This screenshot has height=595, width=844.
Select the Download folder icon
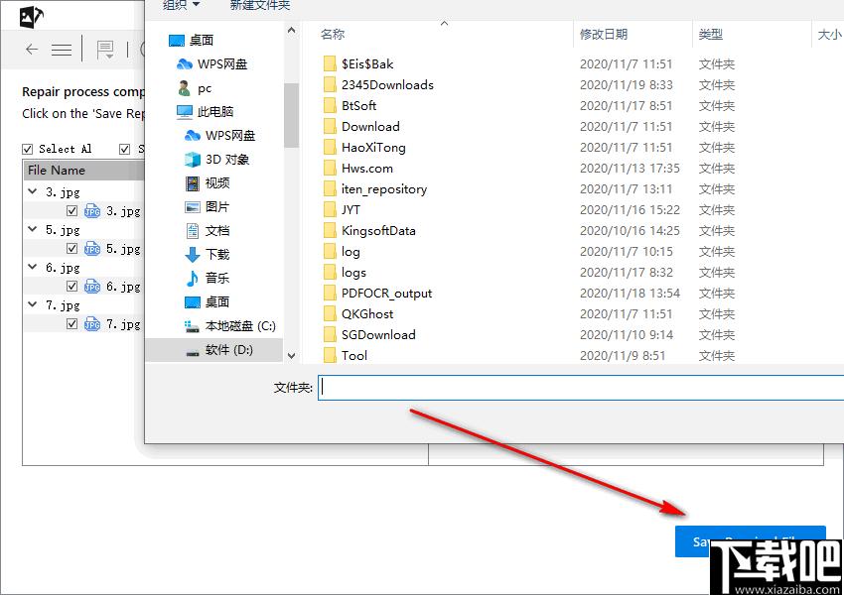330,127
